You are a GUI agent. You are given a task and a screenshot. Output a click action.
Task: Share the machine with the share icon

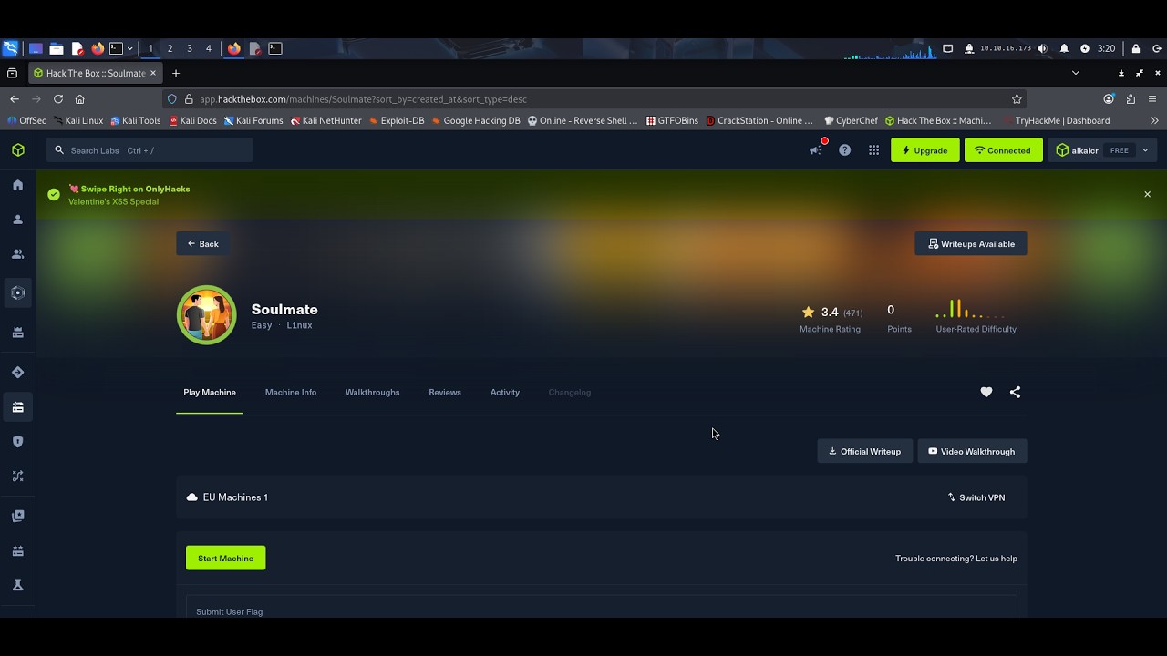(1015, 392)
